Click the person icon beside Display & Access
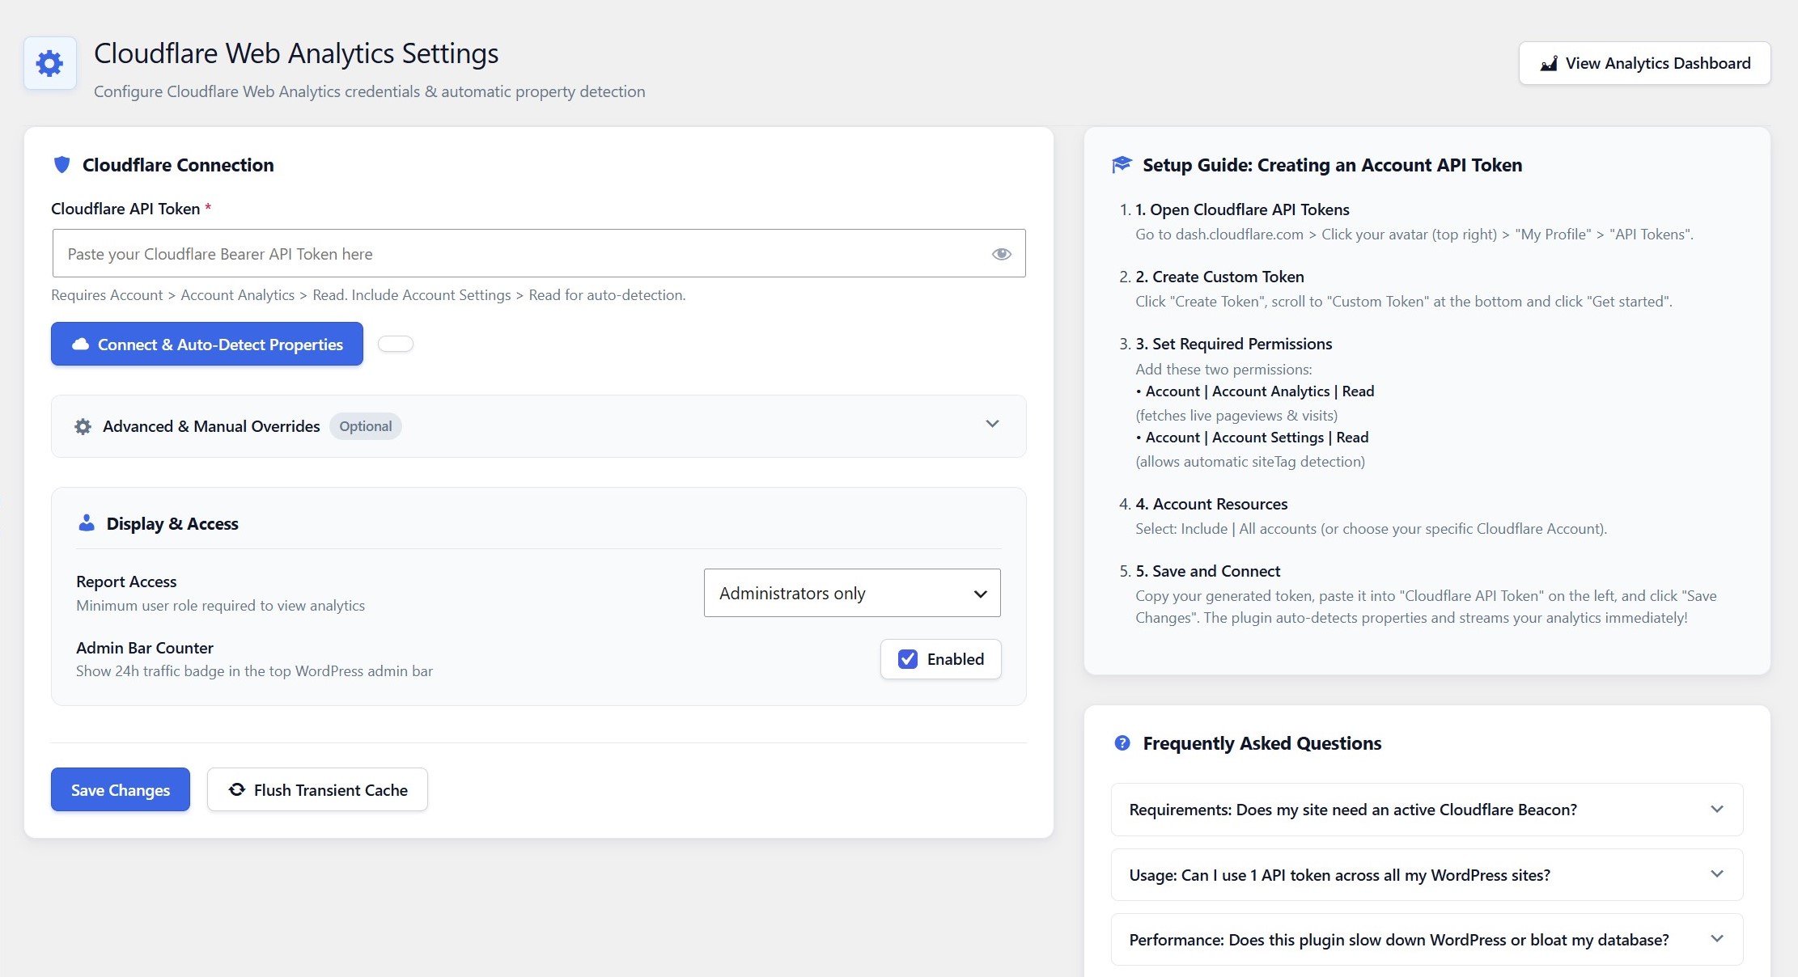The height and width of the screenshot is (977, 1798). (x=86, y=523)
